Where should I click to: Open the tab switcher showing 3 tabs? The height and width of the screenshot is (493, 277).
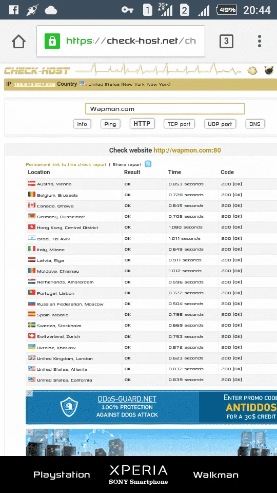click(226, 41)
